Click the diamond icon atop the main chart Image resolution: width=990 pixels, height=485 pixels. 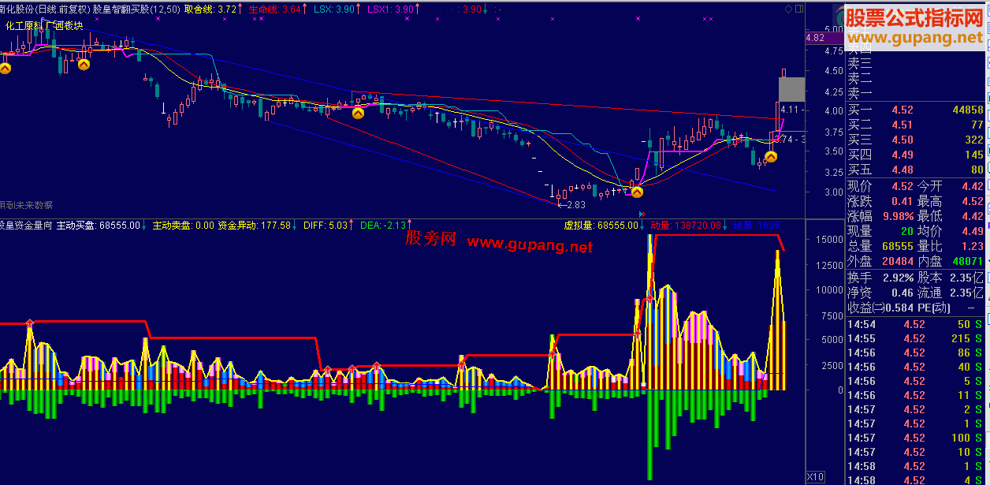(x=788, y=9)
